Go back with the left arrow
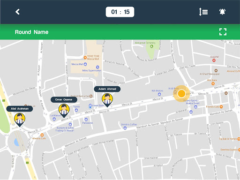 click(17, 12)
